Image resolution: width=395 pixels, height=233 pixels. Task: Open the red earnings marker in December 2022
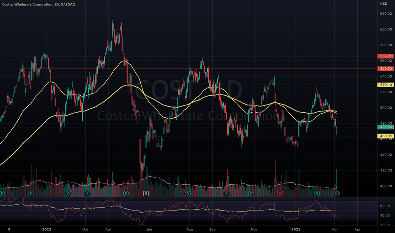(x=280, y=194)
